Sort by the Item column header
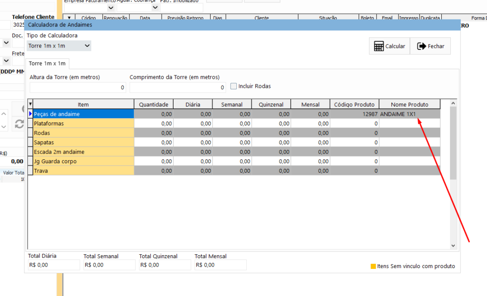 click(83, 104)
